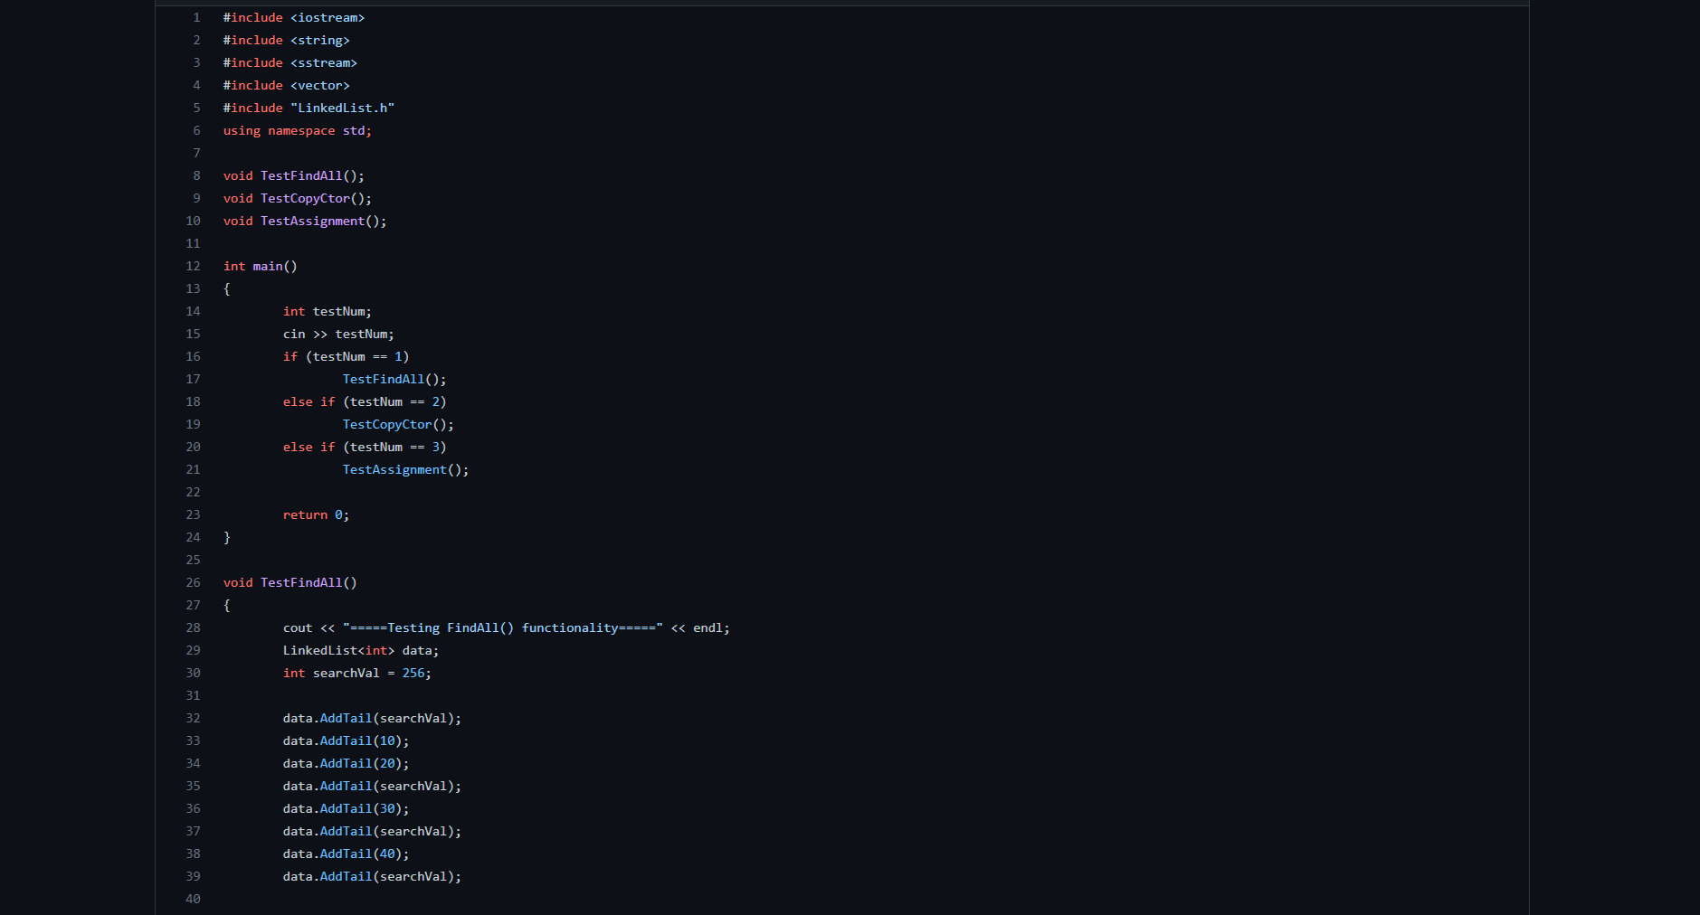Image resolution: width=1700 pixels, height=915 pixels.
Task: Select line number 12
Action: pos(193,266)
